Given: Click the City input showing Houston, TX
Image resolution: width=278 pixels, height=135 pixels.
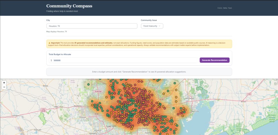Looking at the screenshot, I should coord(92,26).
